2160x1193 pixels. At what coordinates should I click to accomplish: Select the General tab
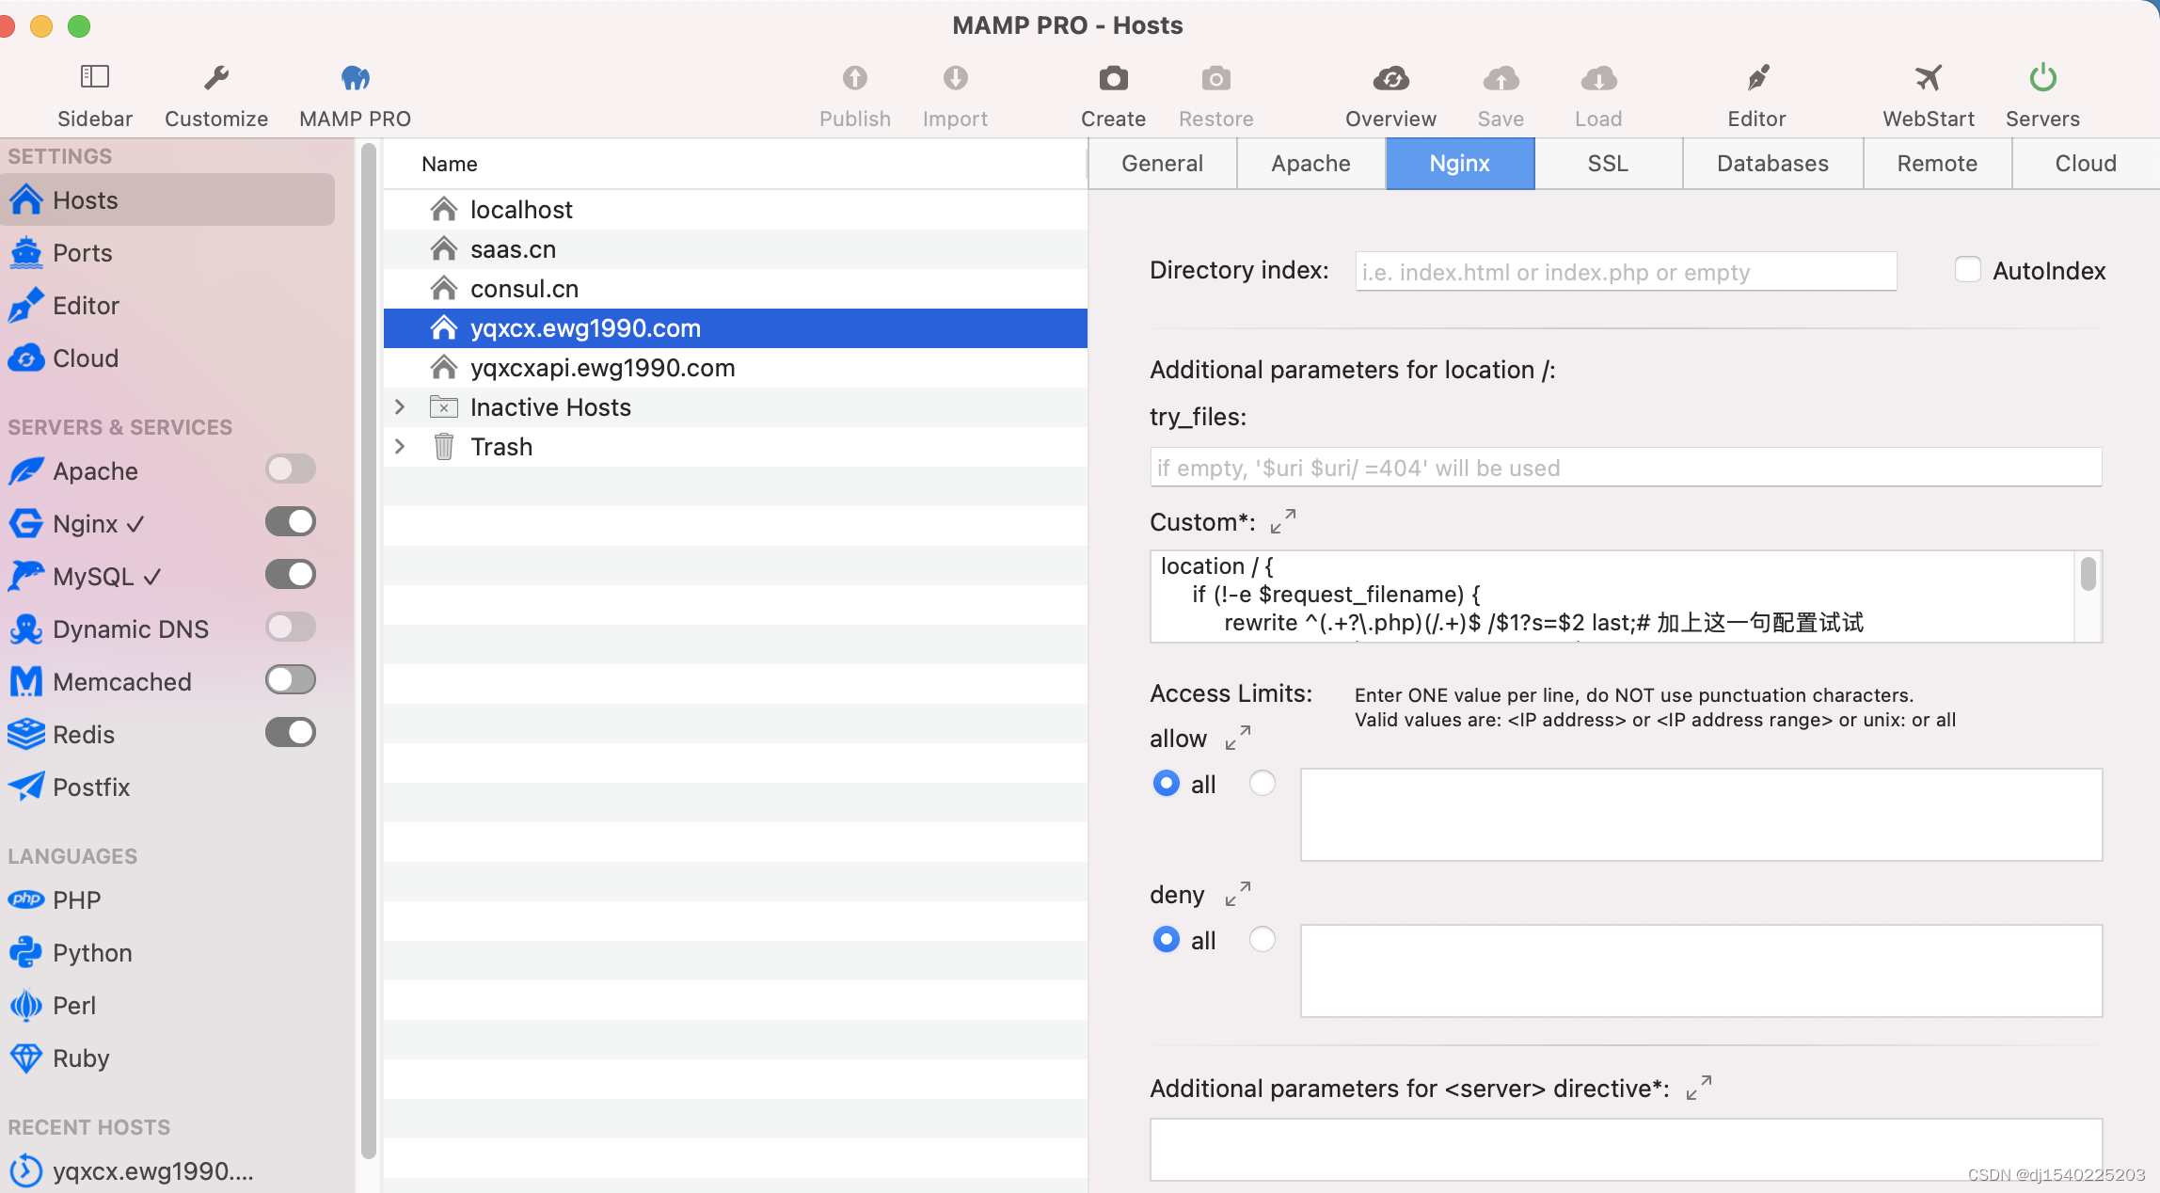tap(1162, 163)
